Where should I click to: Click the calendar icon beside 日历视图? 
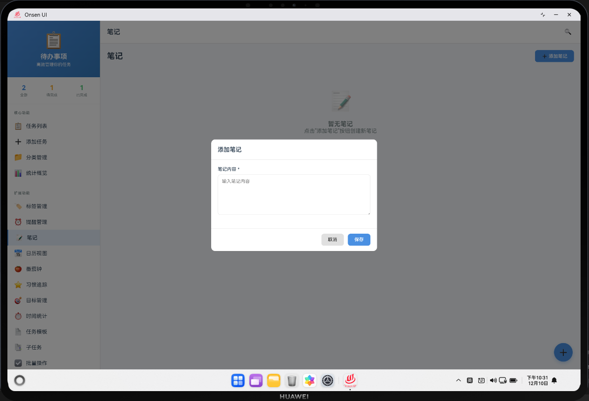(18, 253)
